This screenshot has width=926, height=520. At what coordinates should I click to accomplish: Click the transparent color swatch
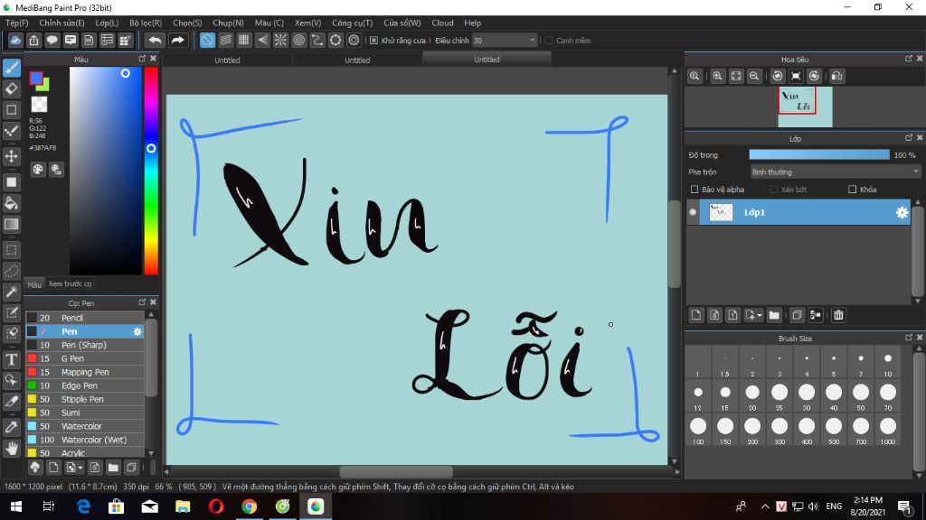39,105
